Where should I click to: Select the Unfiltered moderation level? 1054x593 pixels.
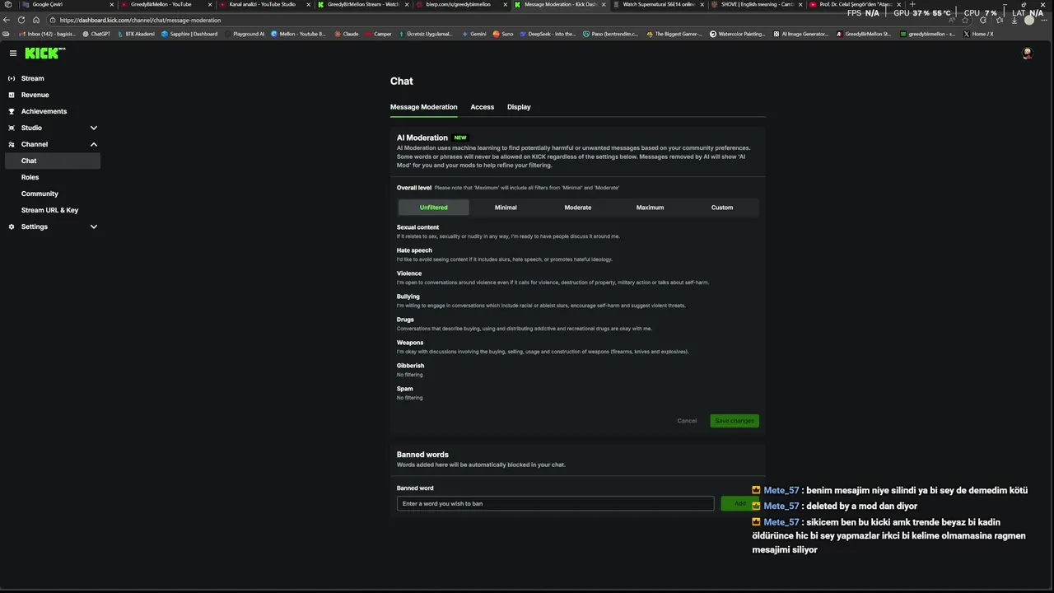(x=434, y=208)
